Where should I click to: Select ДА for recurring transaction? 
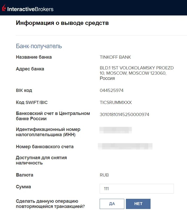coord(112,204)
